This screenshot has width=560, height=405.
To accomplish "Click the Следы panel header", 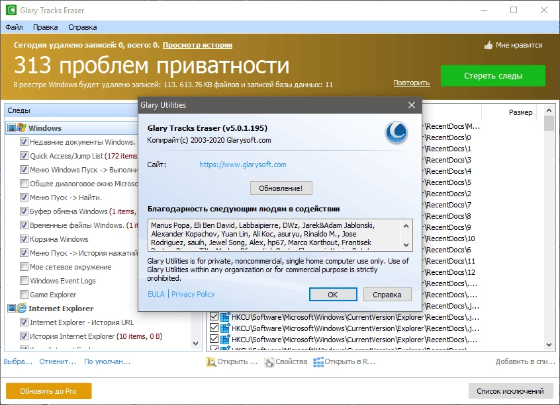I will click(71, 110).
